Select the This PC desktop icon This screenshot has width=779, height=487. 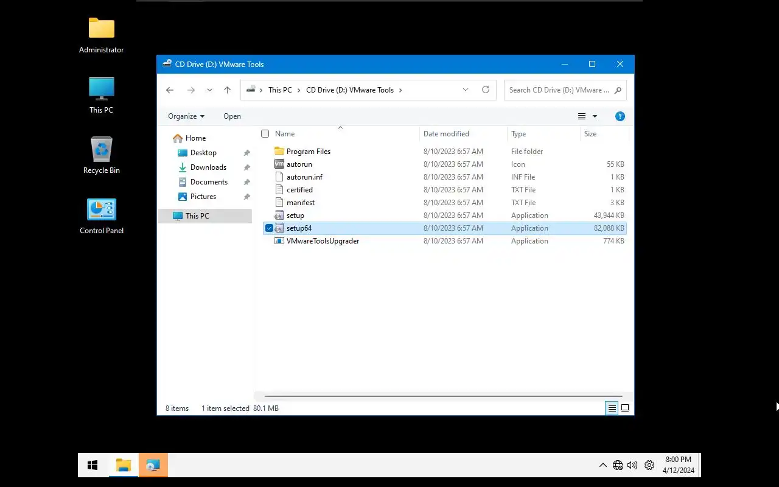101,96
